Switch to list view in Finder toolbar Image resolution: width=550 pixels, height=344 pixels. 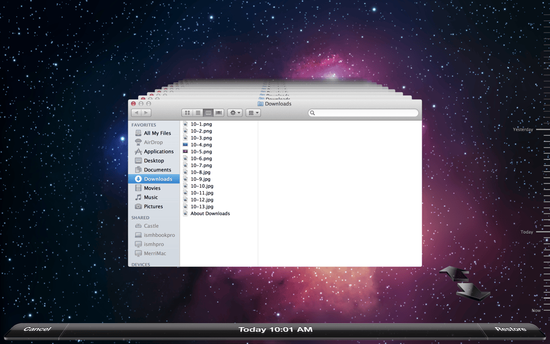point(198,113)
